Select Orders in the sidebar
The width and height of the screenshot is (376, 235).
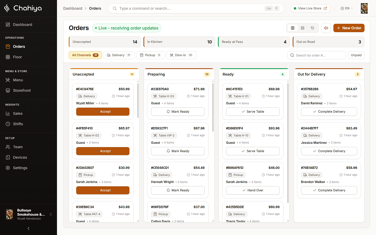tap(28, 47)
